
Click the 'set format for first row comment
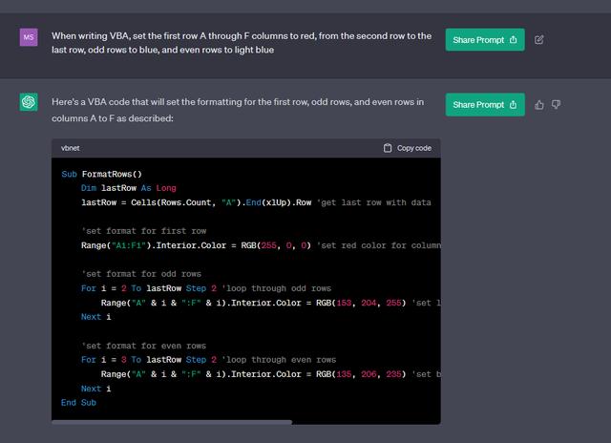pos(143,231)
